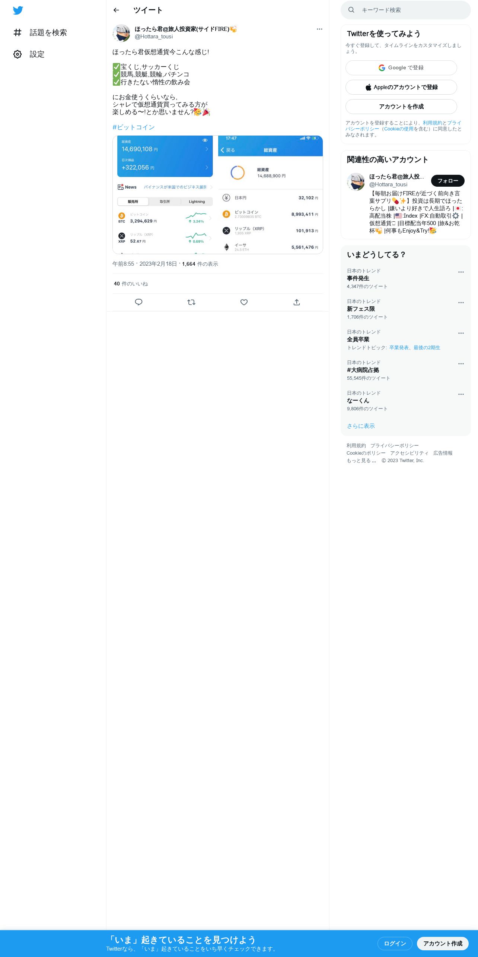Viewport: 478px width, 957px height.
Task: Click the hashtag icon beside 話題を検索
Action: click(17, 33)
